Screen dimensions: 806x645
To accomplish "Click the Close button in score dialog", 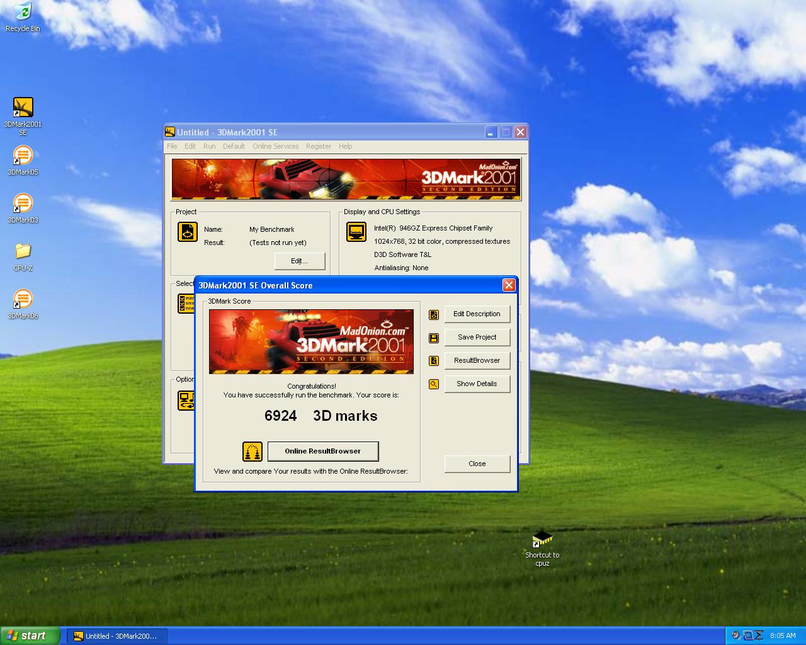I will 477,464.
